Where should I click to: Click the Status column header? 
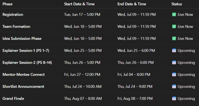click(x=177, y=4)
